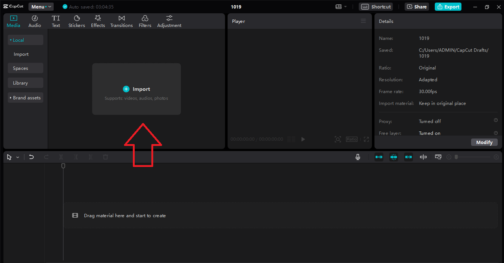Click the Split tool icon

click(61, 157)
